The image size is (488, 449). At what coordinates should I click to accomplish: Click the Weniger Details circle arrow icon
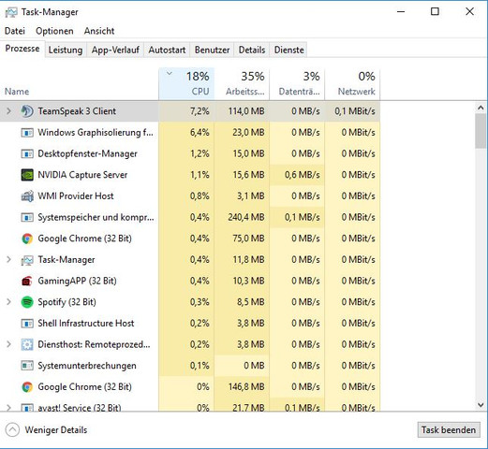(12, 430)
